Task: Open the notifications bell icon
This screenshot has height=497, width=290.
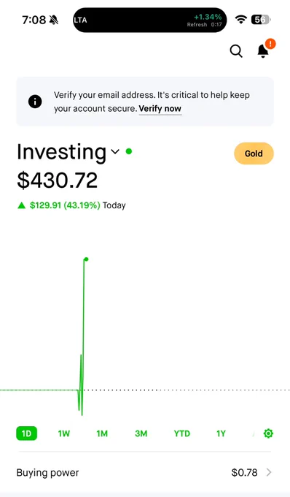Action: coord(263,51)
